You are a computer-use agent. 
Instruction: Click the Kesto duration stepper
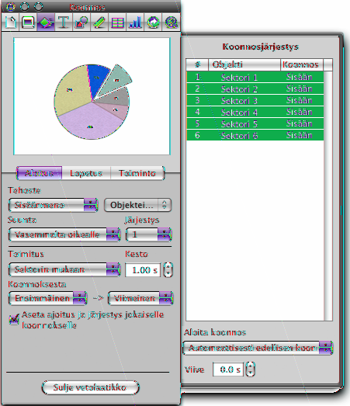pos(168,270)
